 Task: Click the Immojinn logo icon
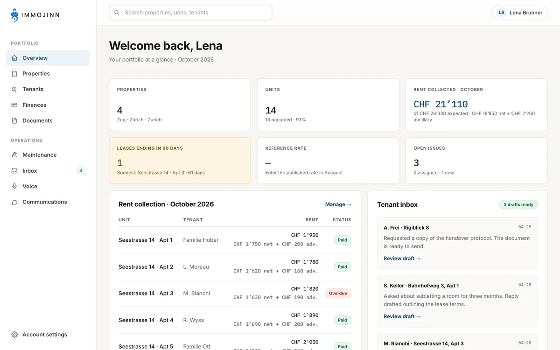(15, 15)
